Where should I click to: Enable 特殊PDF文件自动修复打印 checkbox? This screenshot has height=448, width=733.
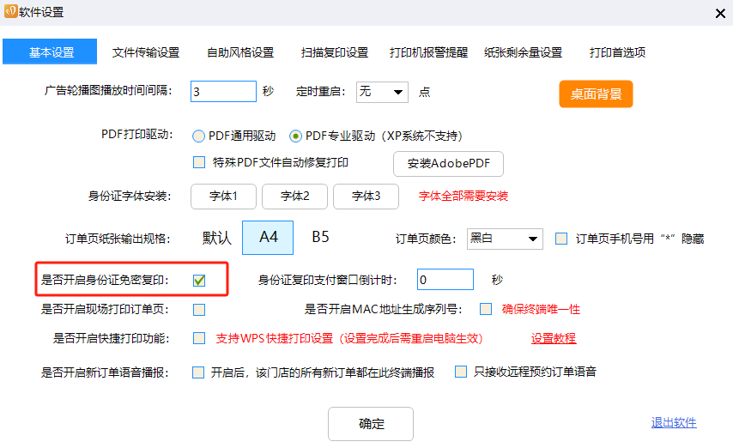click(x=199, y=162)
